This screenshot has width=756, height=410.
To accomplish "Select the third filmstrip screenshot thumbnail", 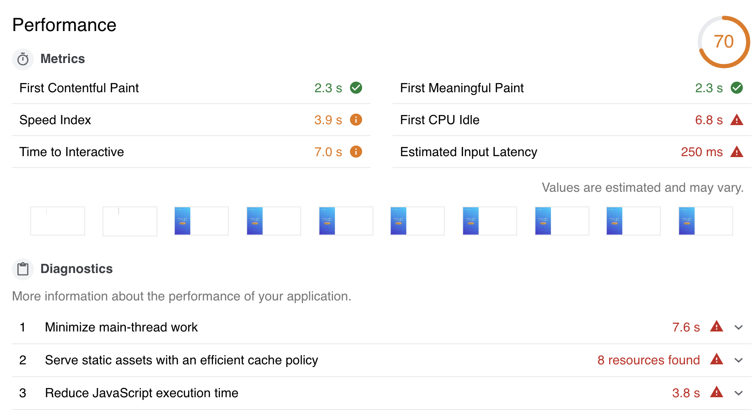I will [201, 221].
